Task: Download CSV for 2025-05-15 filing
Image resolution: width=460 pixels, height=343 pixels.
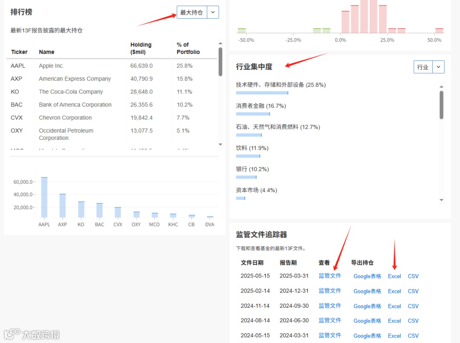Action: tap(413, 276)
